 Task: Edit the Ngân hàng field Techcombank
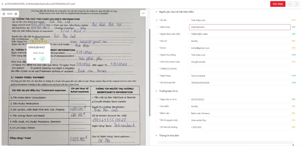tap(240, 76)
